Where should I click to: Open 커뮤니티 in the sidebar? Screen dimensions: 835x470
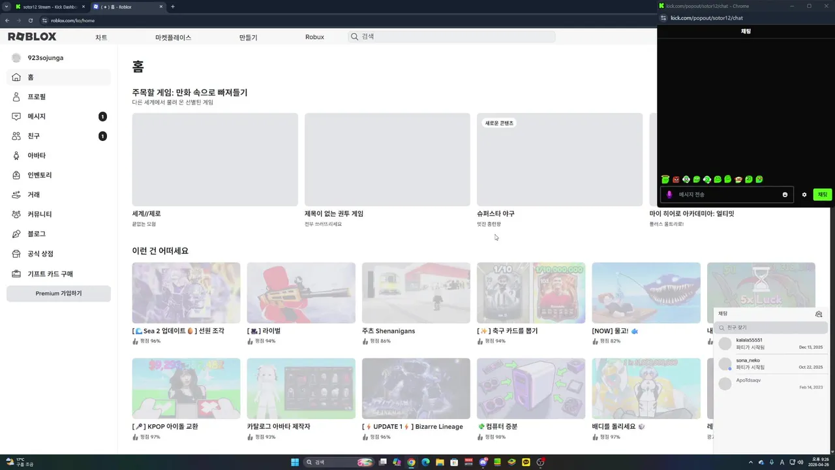[59, 214]
